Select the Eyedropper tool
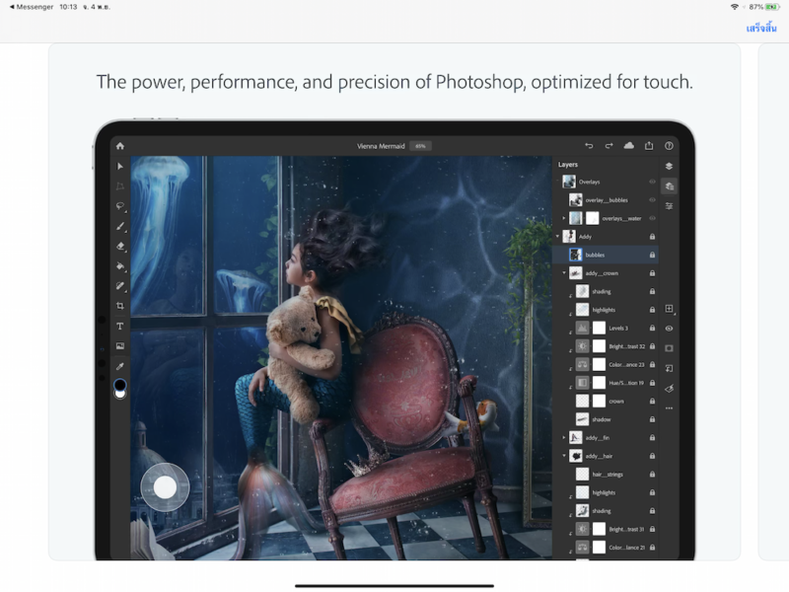 tap(120, 366)
